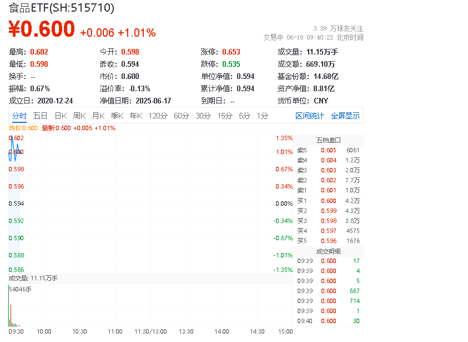Switch to the 分时 intraday chart tab
Viewport: 468px width, 342px height.
(19, 116)
